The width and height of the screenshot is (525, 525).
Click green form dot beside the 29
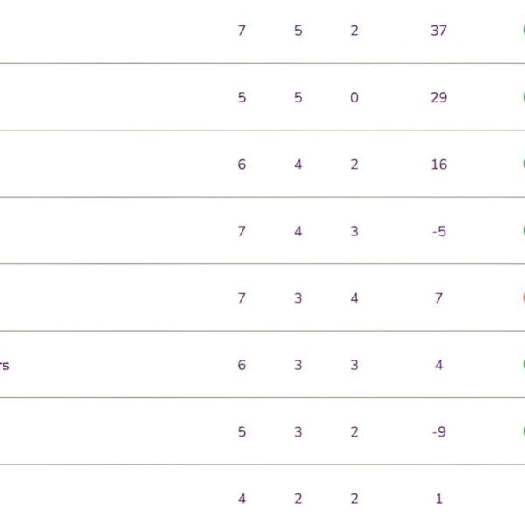point(522,97)
